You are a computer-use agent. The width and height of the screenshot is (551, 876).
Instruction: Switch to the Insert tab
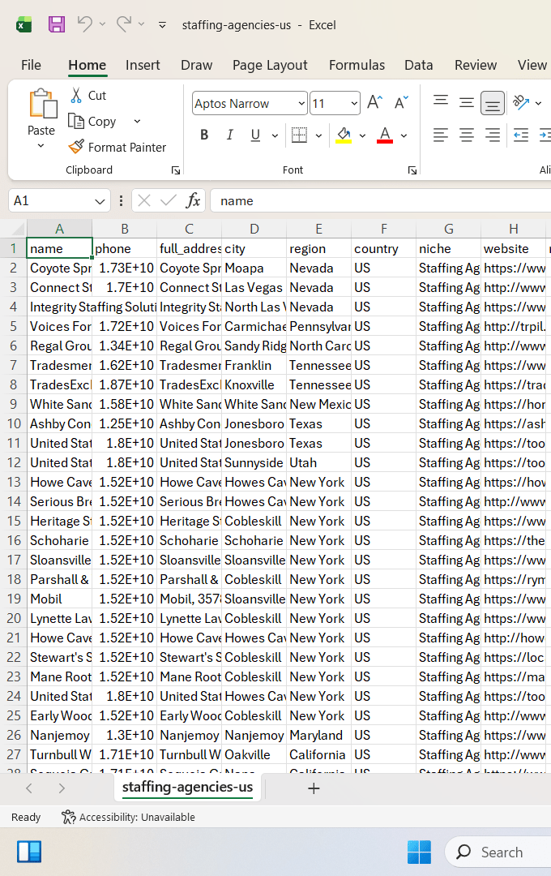143,65
